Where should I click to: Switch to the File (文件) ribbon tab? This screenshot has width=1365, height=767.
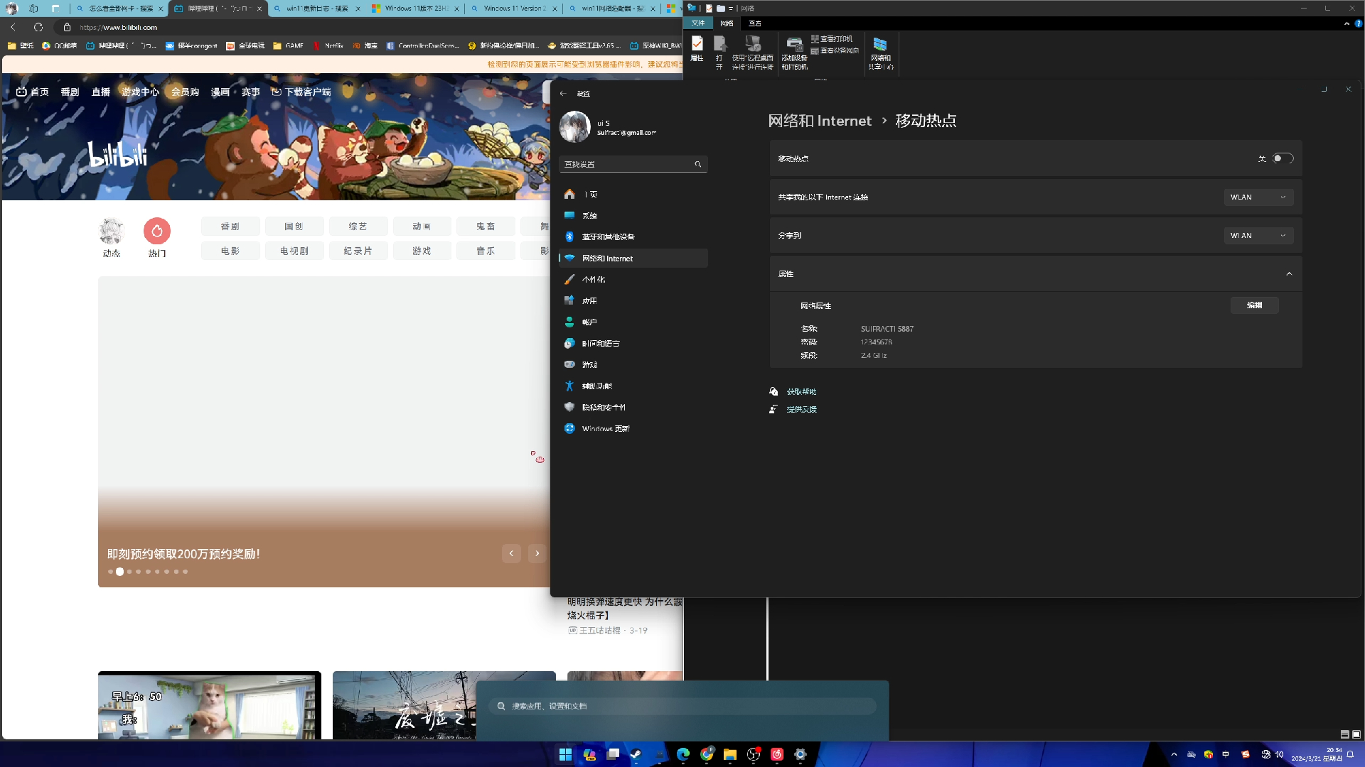pyautogui.click(x=697, y=23)
